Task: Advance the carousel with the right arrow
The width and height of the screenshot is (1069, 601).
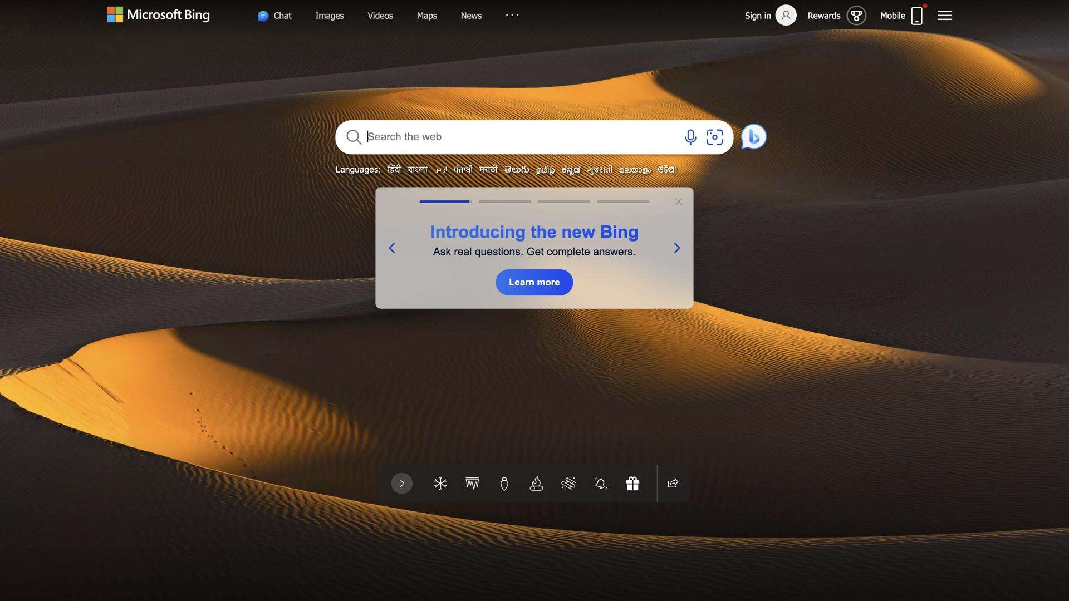Action: pos(677,248)
